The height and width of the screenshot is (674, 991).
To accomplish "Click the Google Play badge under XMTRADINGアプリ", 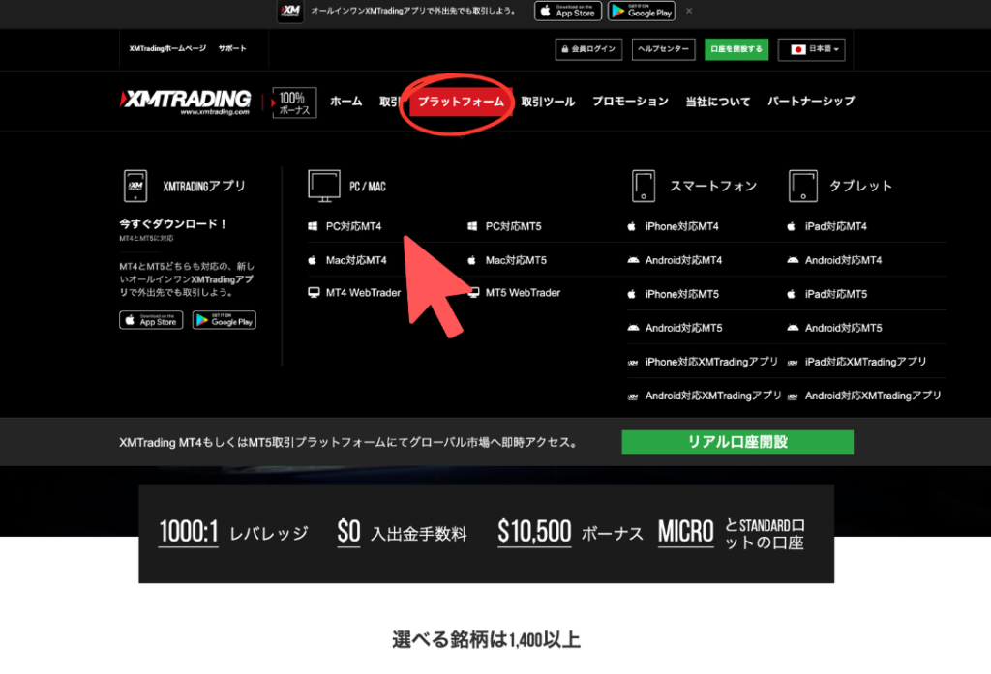I will [225, 320].
